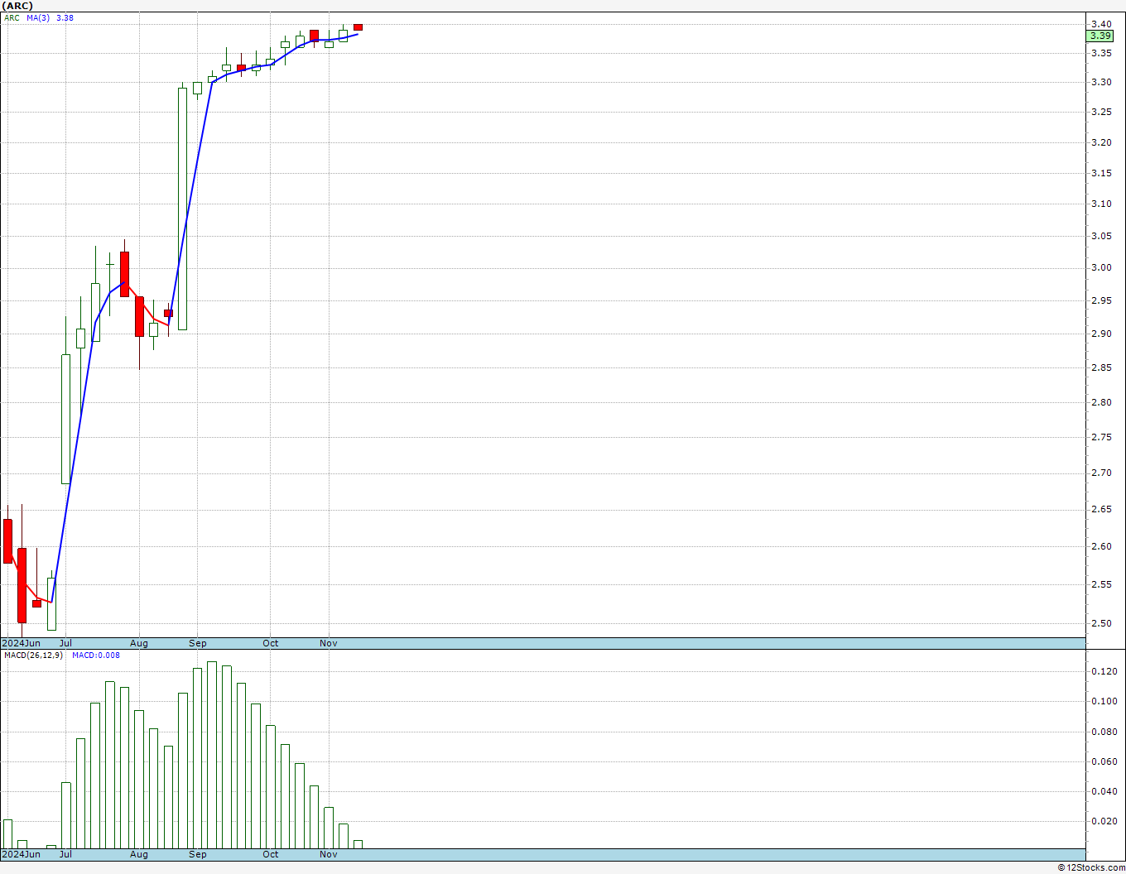Click Aug on the price chart date axis
This screenshot has width=1126, height=874.
139,643
